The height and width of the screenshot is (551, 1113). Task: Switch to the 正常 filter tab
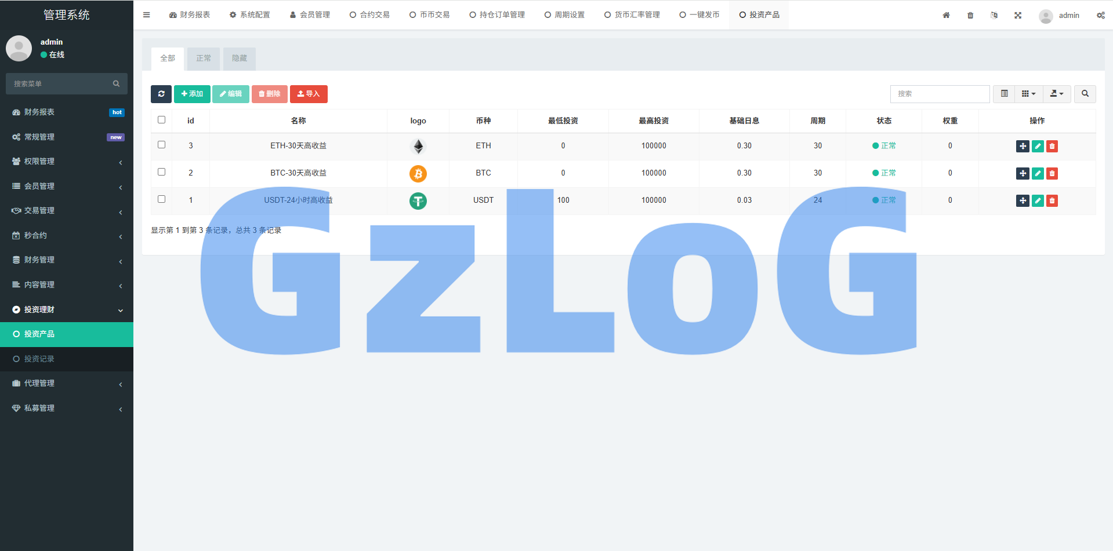[204, 59]
